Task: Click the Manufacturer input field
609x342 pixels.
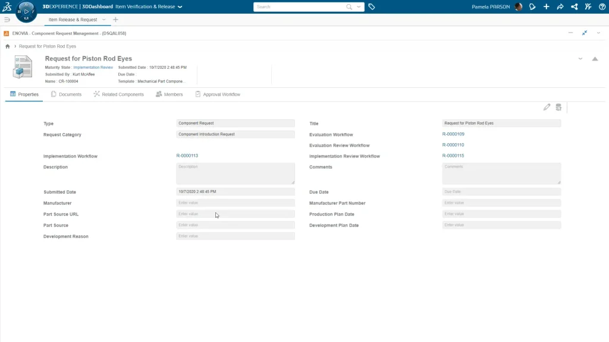Action: [x=235, y=203]
